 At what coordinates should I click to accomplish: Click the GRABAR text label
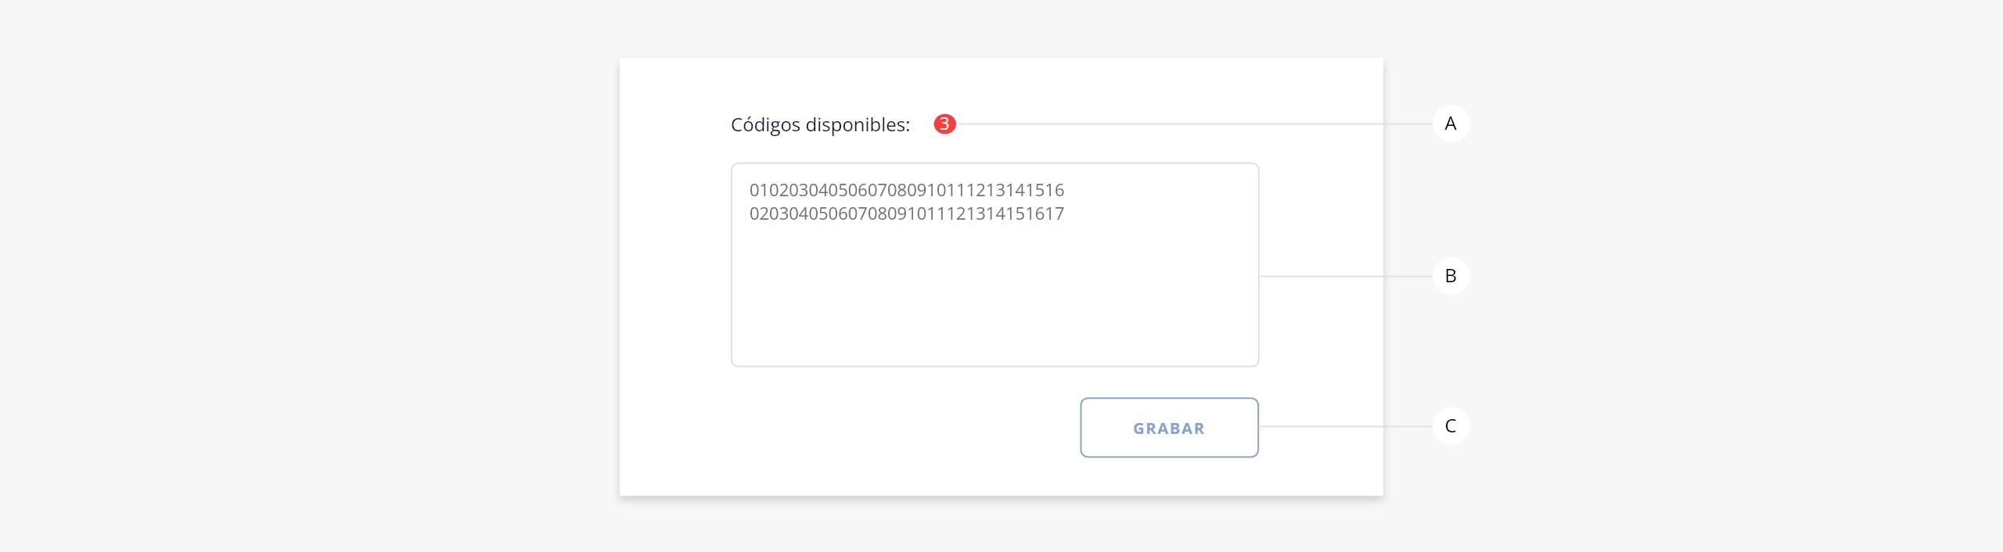click(x=1169, y=428)
